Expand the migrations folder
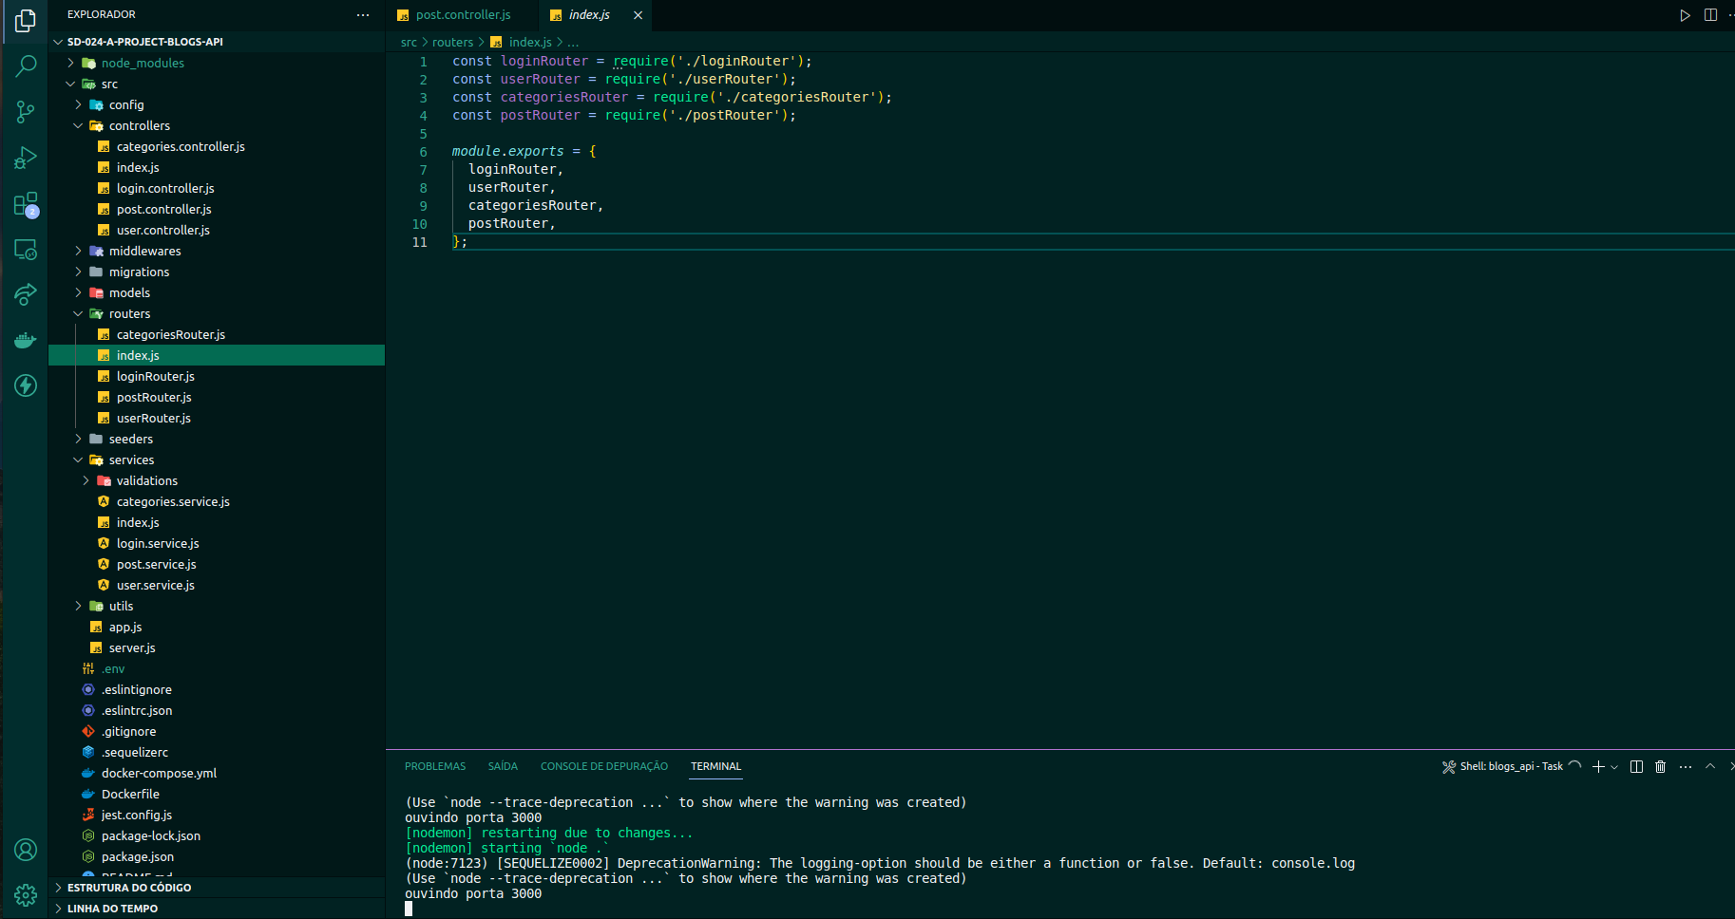1735x919 pixels. coord(217,272)
